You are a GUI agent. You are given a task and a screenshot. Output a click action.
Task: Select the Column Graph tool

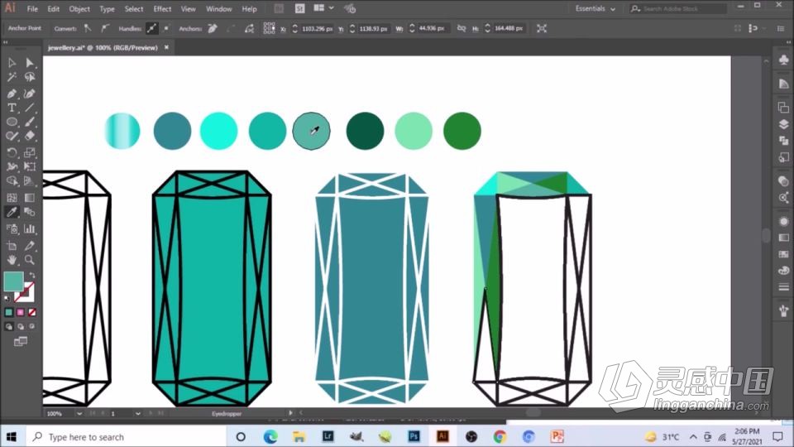pyautogui.click(x=30, y=228)
